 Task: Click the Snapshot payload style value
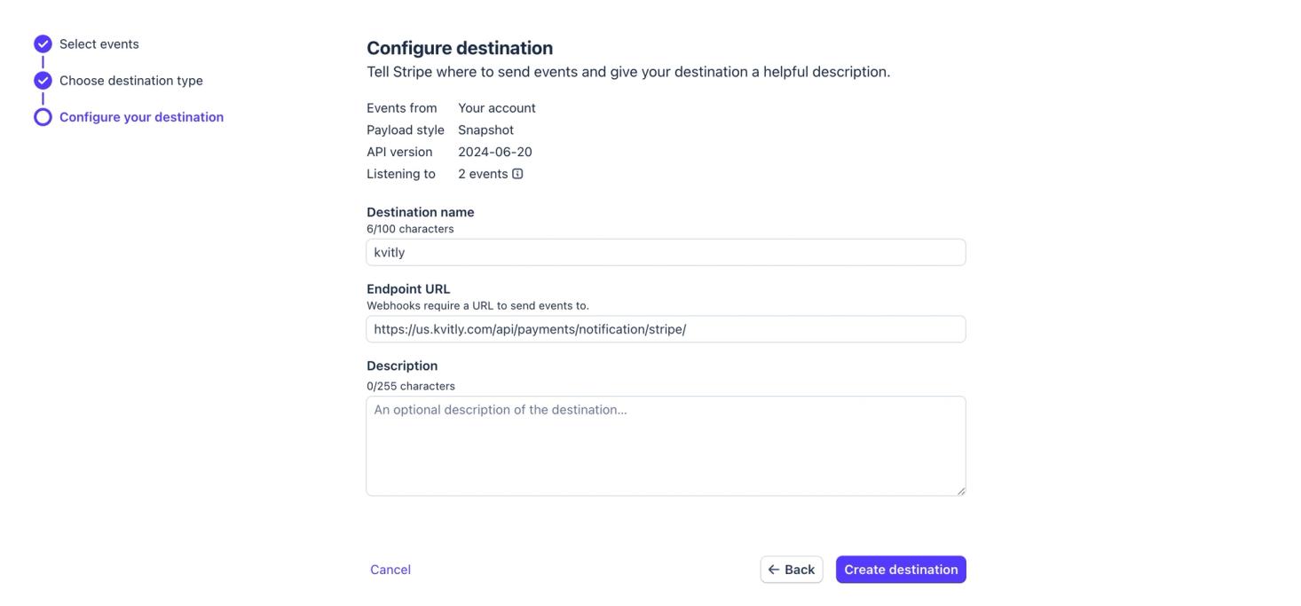485,130
